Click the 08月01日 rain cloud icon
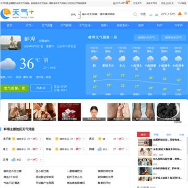This screenshot has height=188, width=188. [x=164, y=58]
